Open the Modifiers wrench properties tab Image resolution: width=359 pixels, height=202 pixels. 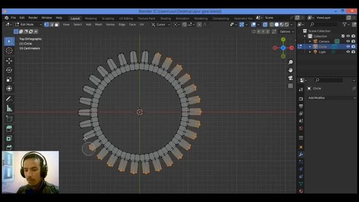click(301, 155)
